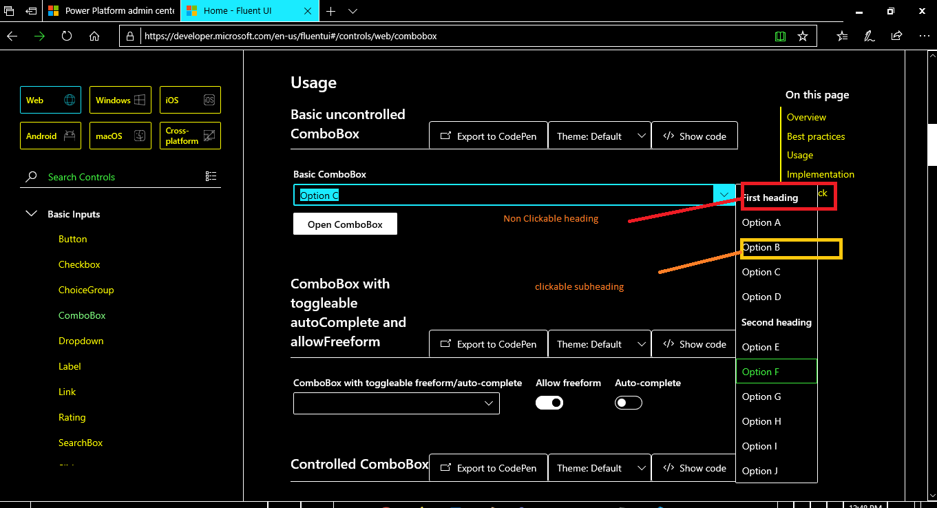The image size is (937, 508).
Task: Refresh the page with the reload icon
Action: (67, 36)
